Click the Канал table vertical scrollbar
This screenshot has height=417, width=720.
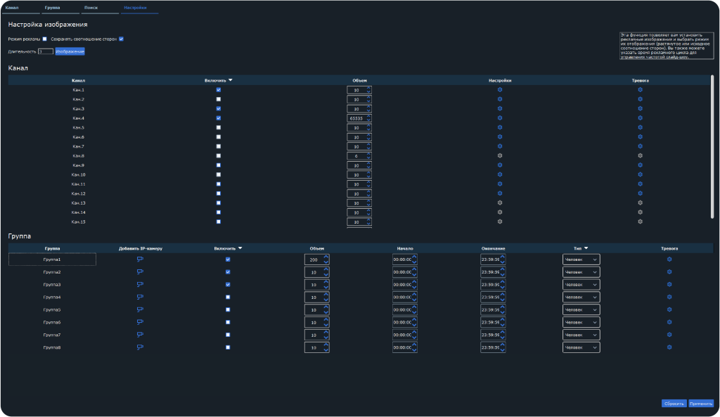point(712,148)
